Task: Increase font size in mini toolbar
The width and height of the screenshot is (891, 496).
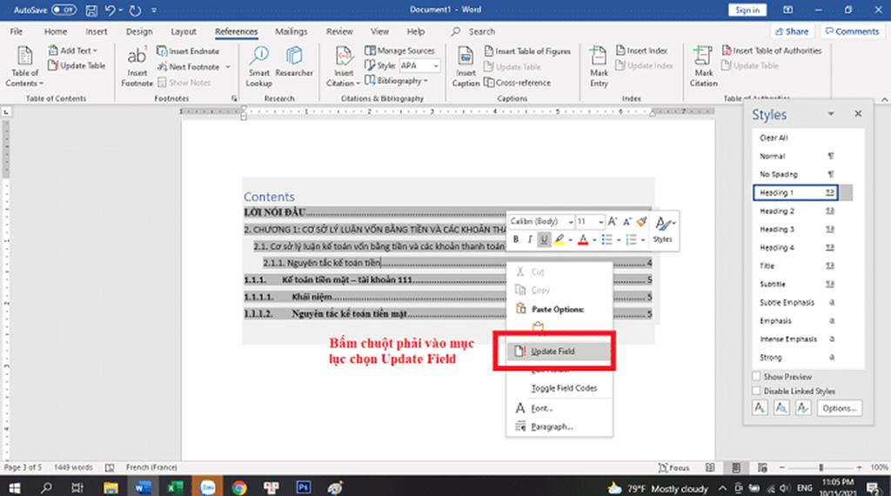Action: pos(612,222)
